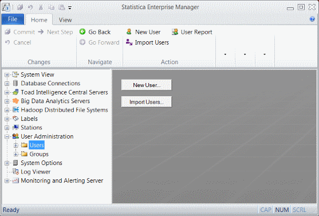Expand the Users folder node

16,146
